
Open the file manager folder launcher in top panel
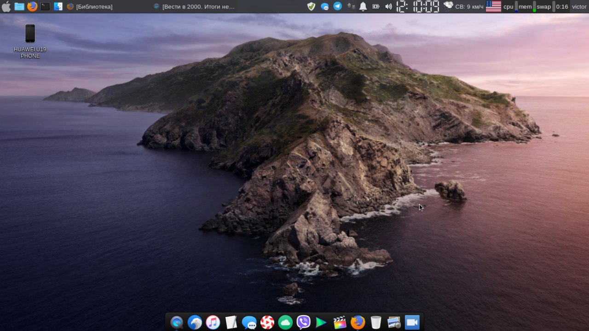[x=19, y=6]
